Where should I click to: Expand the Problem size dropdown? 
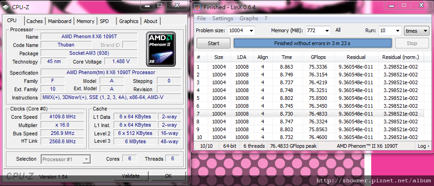pos(251,31)
